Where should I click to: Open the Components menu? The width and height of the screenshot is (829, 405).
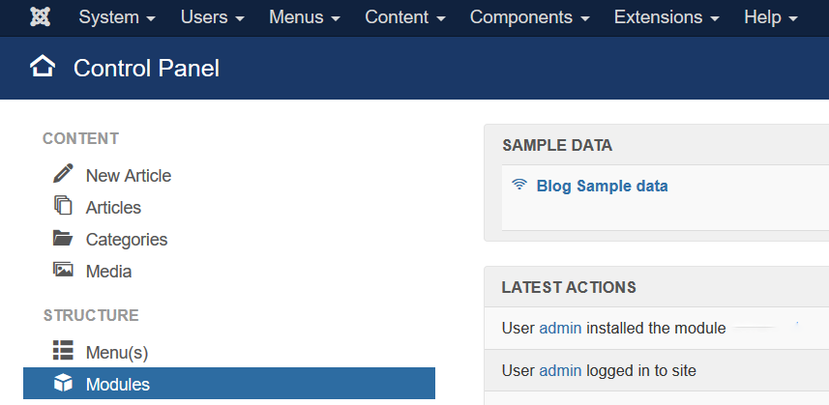529,17
